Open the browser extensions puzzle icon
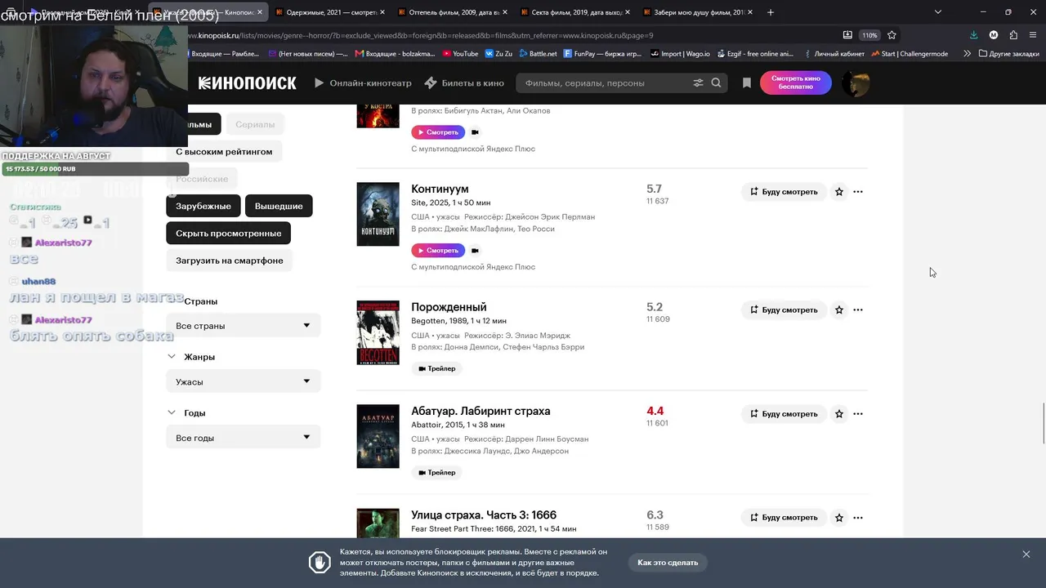Image resolution: width=1046 pixels, height=588 pixels. tap(1013, 35)
